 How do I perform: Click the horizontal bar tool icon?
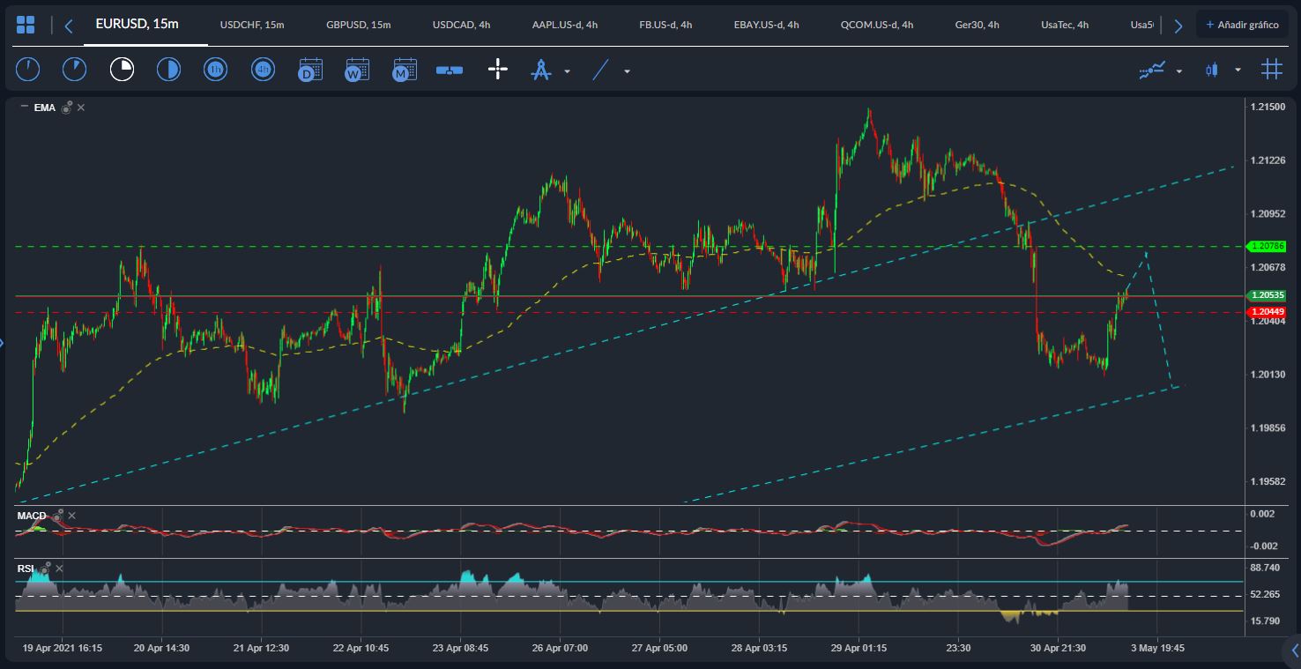click(x=450, y=70)
